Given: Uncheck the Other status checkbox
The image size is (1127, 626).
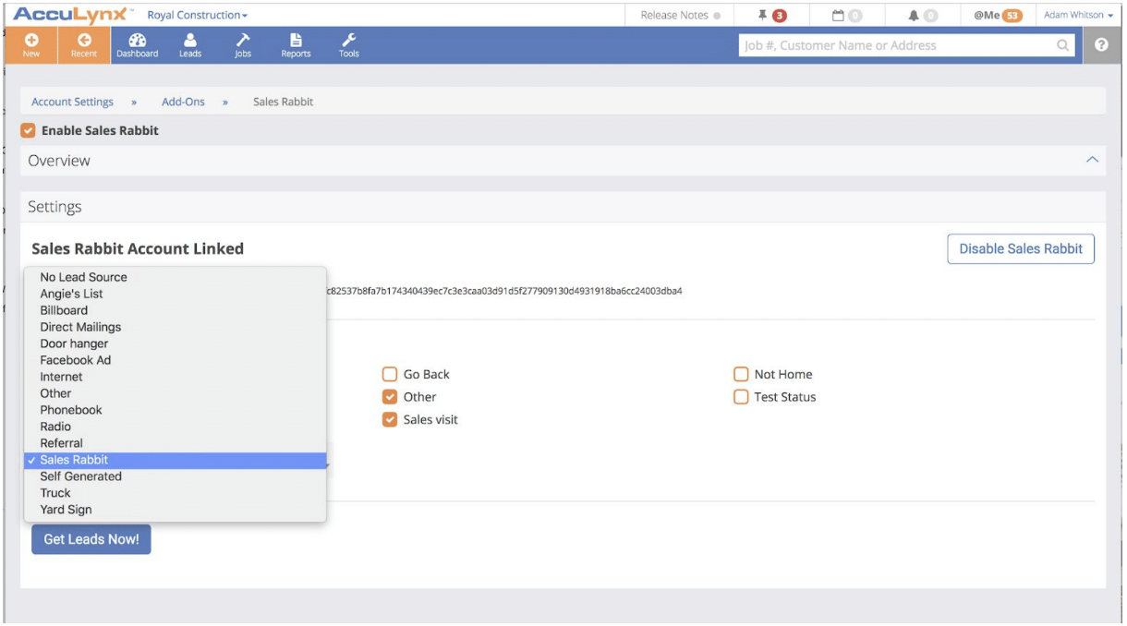Looking at the screenshot, I should [390, 397].
